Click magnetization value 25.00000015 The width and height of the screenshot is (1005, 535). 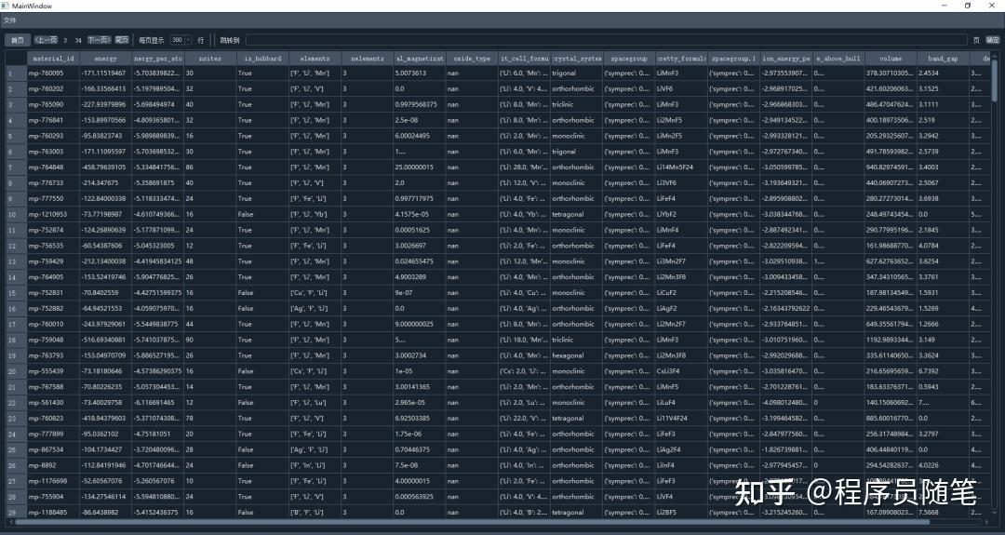point(419,167)
